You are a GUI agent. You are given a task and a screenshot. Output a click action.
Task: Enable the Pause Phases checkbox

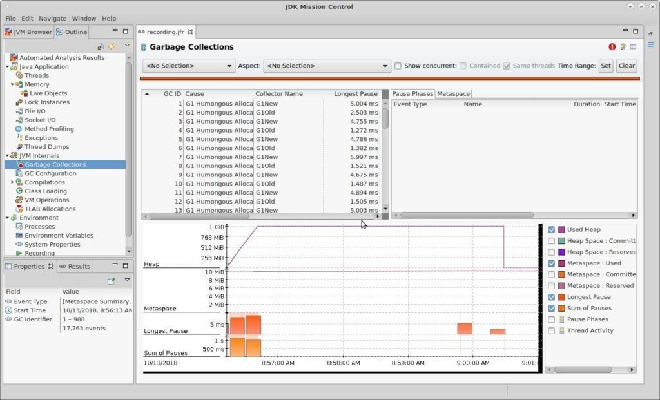[552, 319]
